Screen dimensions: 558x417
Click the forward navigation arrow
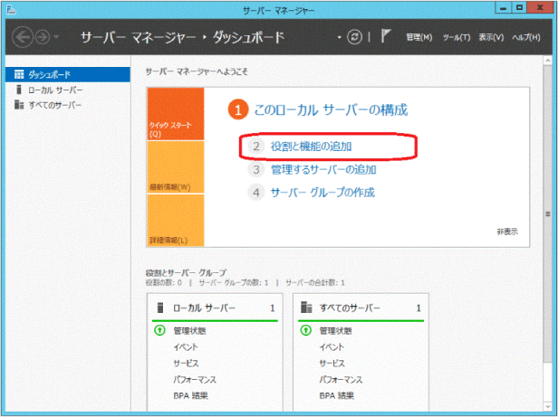click(x=43, y=37)
